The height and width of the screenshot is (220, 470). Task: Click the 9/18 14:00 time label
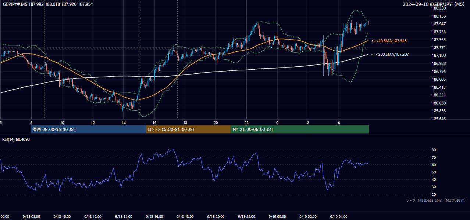pyautogui.click(x=124, y=217)
